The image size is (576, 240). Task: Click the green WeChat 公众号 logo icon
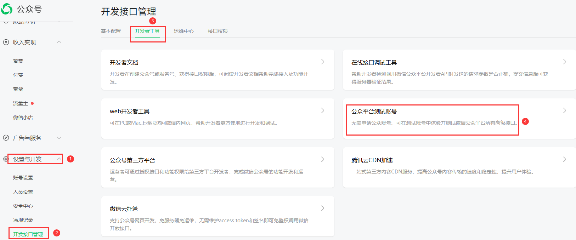[x=7, y=9]
